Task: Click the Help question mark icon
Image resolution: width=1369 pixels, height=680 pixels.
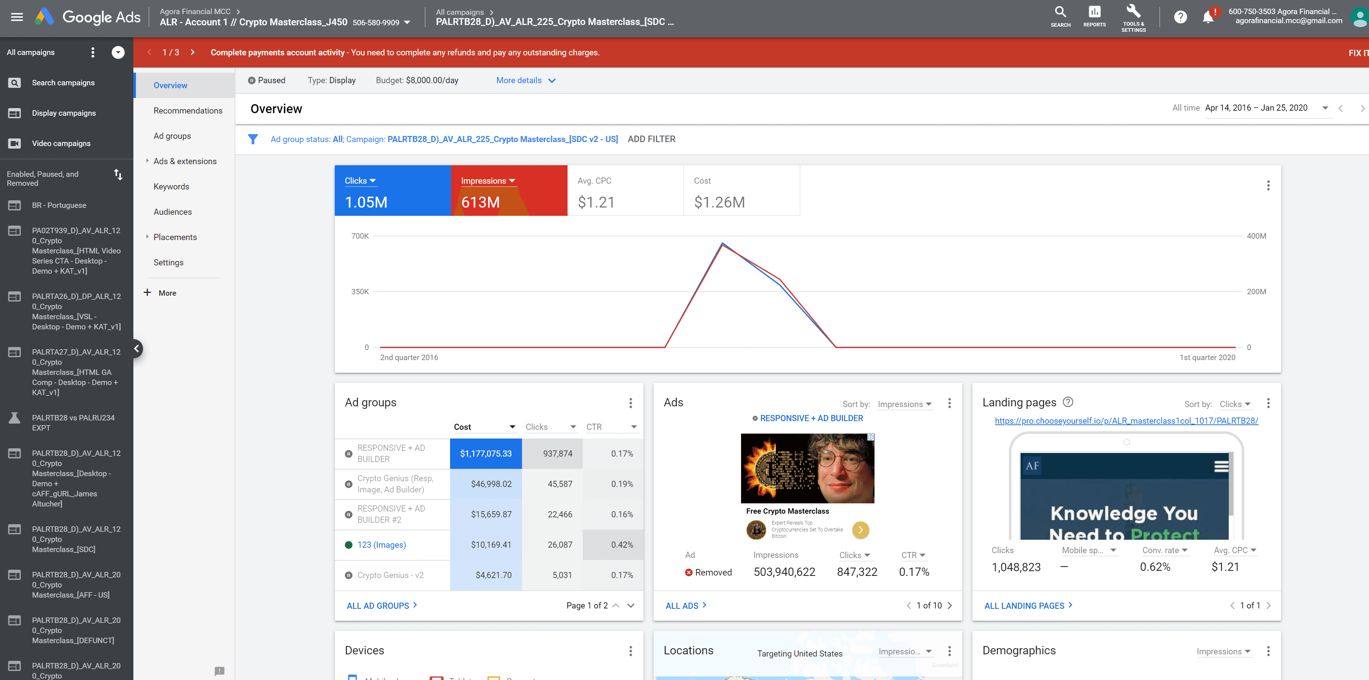Action: click(x=1180, y=17)
